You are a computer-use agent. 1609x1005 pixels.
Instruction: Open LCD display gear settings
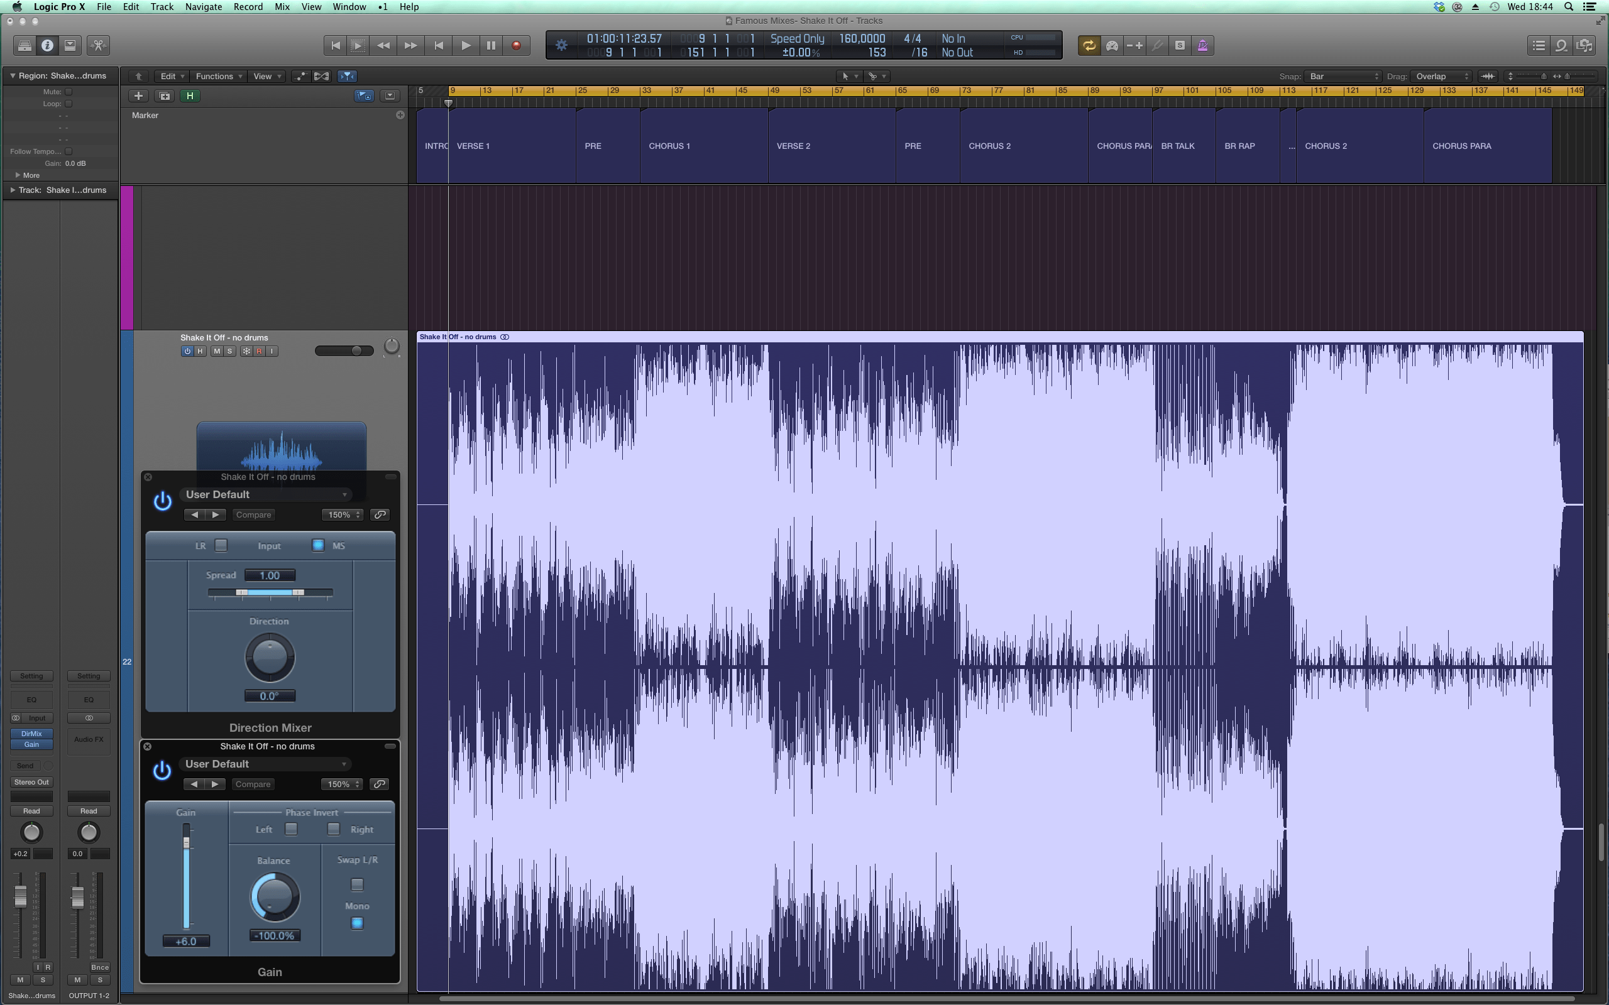pyautogui.click(x=561, y=45)
